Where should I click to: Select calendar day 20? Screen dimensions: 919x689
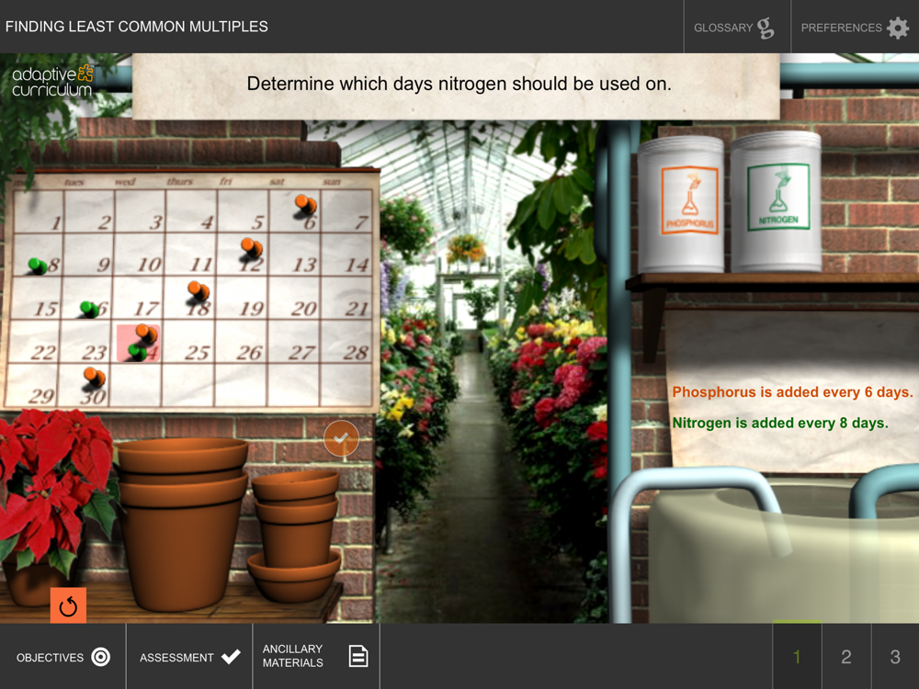(294, 299)
